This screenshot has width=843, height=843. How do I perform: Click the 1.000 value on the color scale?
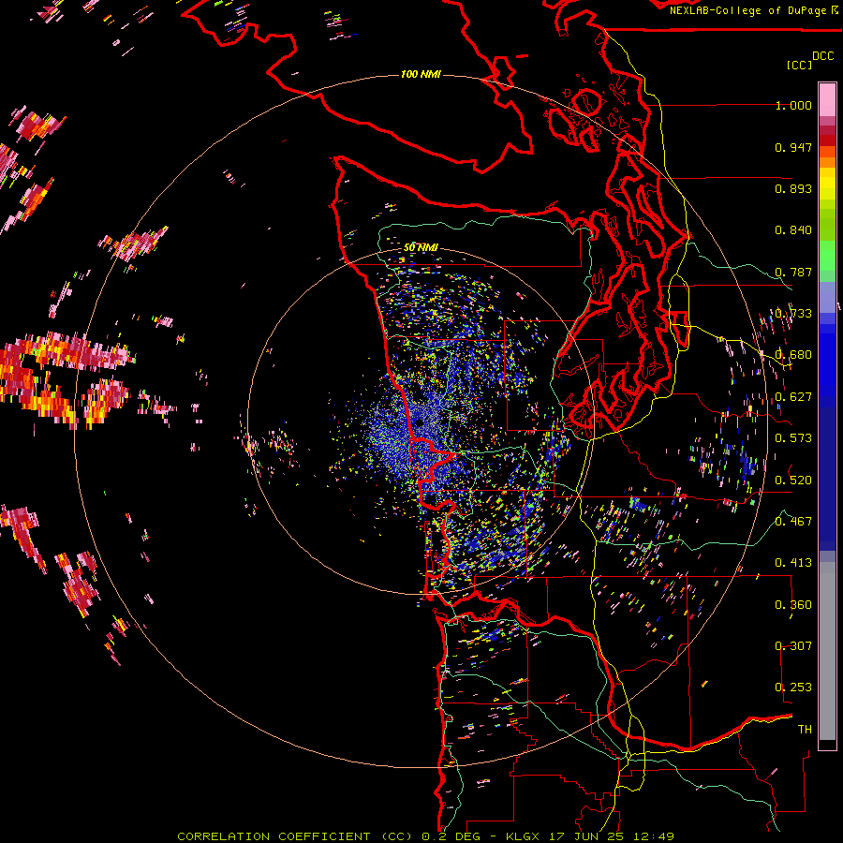(x=793, y=105)
